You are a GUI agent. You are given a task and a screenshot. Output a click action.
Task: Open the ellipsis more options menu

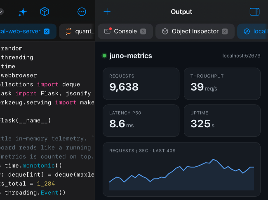(82, 12)
